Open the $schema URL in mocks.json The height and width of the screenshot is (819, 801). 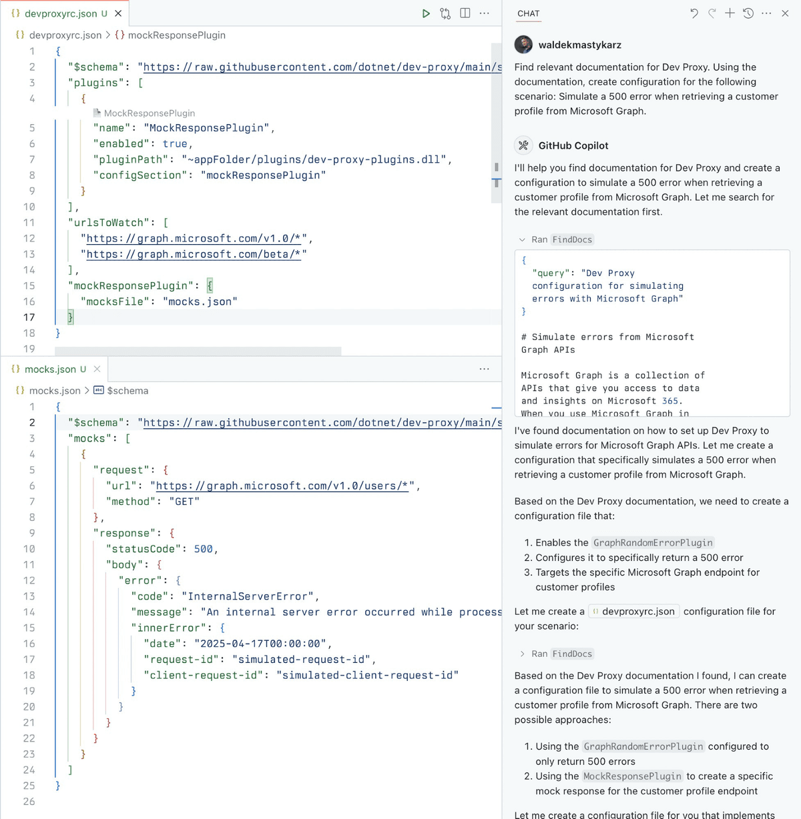[x=322, y=422]
